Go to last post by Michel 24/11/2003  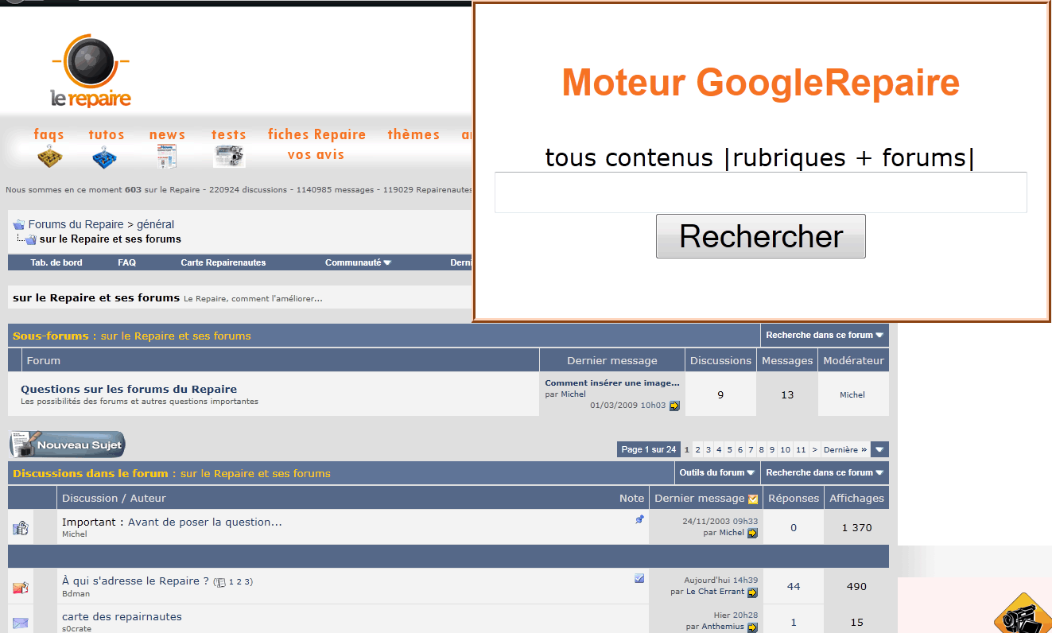752,533
